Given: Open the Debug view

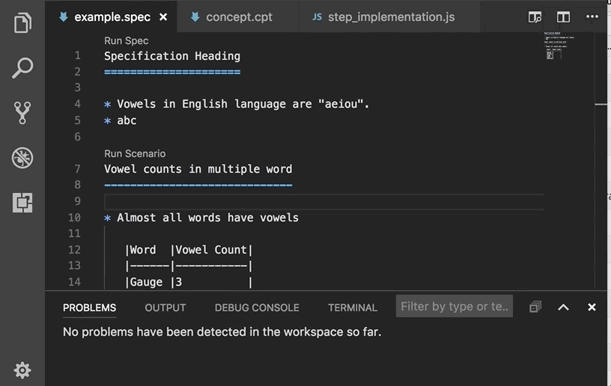Looking at the screenshot, I should [22, 158].
